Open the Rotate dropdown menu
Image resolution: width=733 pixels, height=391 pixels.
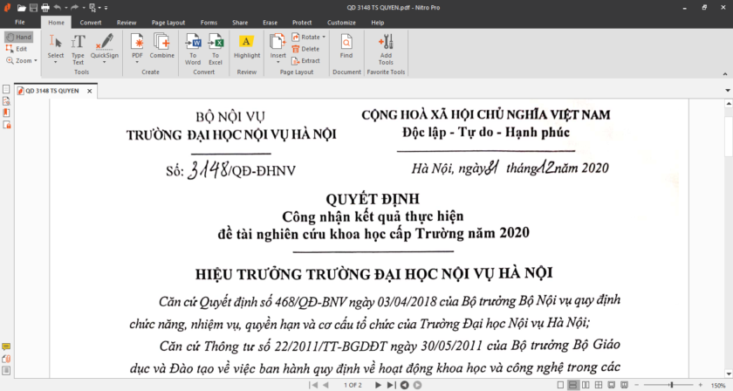pyautogui.click(x=309, y=38)
